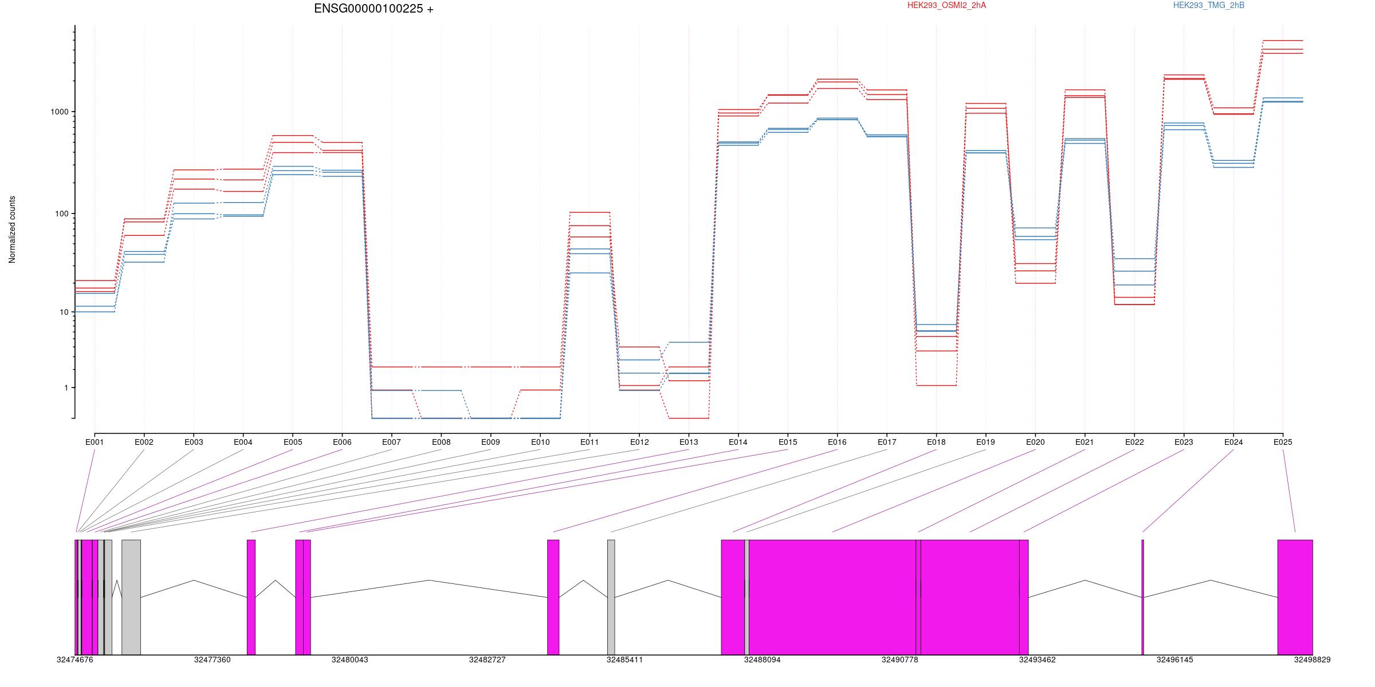Viewport: 1375px width, 687px height.
Task: Select the last magenta exon at gene end
Action: (x=1295, y=597)
